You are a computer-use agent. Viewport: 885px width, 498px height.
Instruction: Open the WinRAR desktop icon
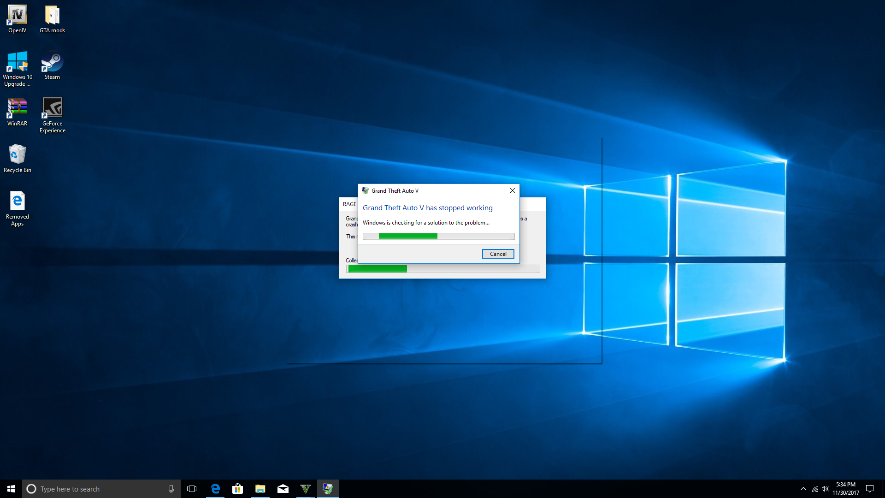click(x=17, y=111)
